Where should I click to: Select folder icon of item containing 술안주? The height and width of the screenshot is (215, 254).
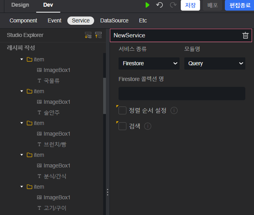pos(29,91)
